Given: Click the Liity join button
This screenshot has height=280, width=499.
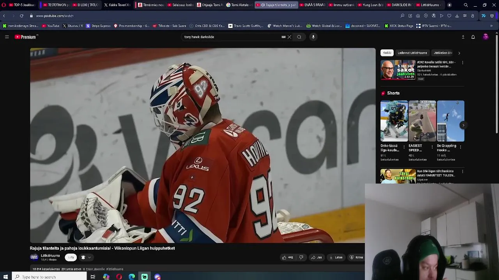Looking at the screenshot, I should (x=71, y=257).
